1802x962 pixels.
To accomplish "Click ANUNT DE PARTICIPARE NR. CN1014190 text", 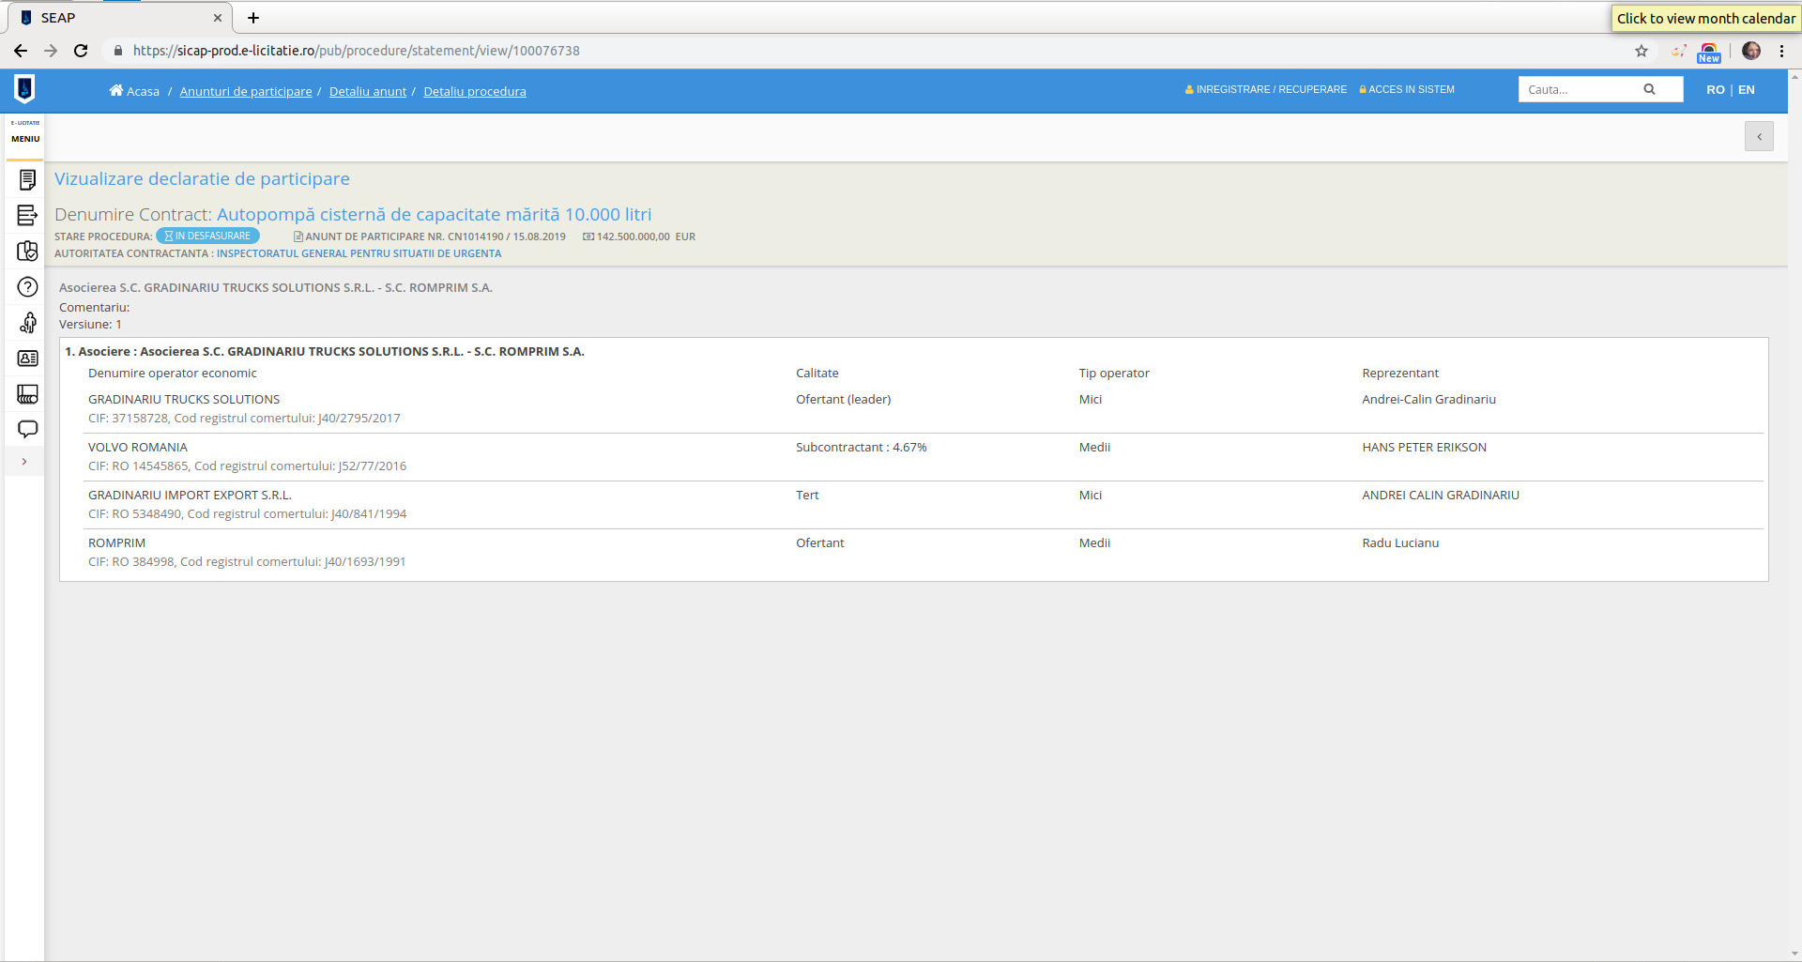I will 429,237.
